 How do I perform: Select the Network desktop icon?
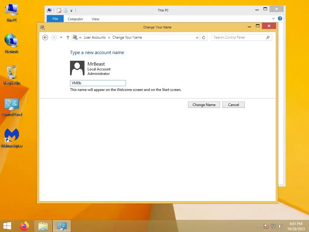[12, 43]
